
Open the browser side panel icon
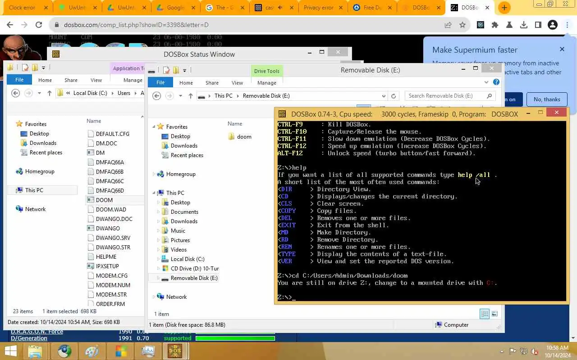538,25
